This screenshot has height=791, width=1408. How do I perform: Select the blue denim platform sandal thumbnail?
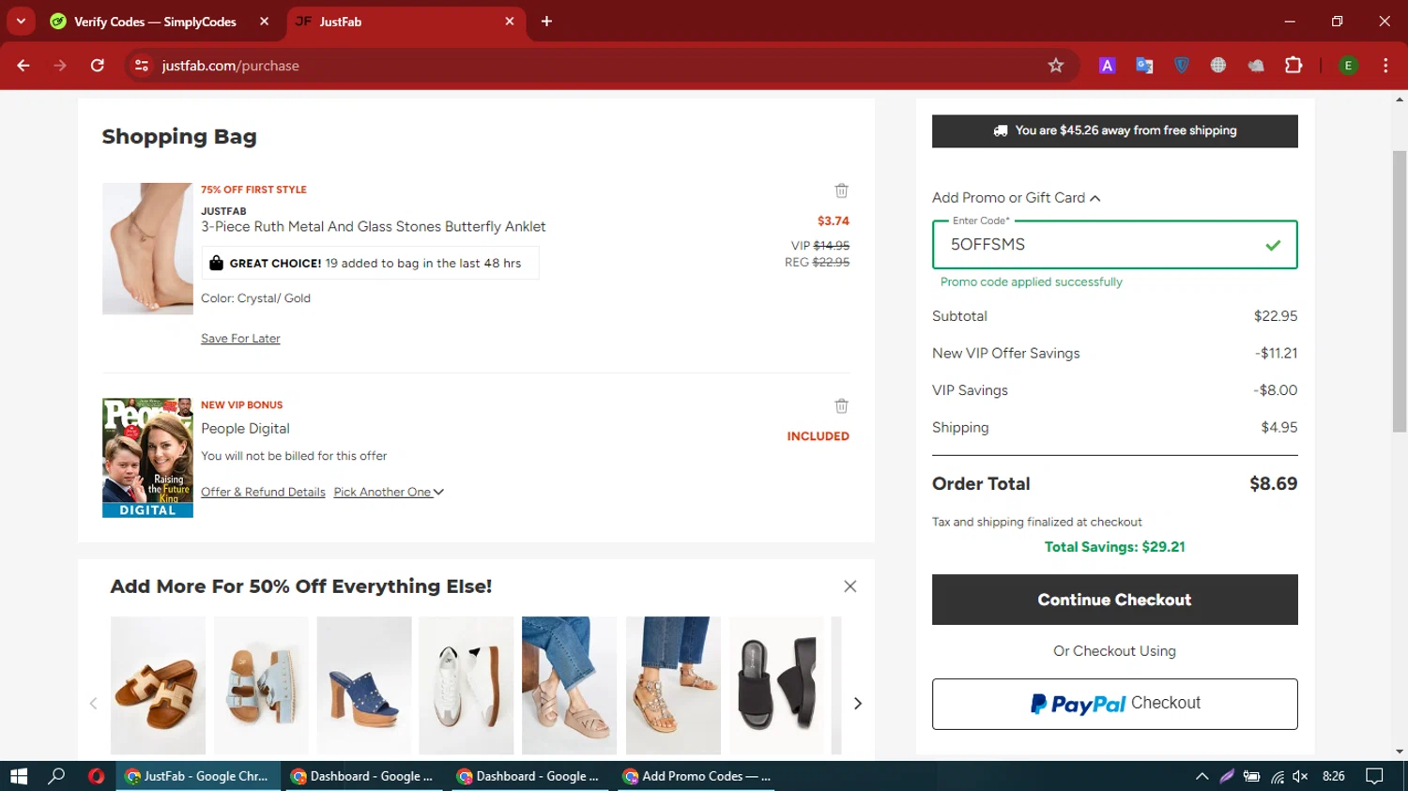261,685
